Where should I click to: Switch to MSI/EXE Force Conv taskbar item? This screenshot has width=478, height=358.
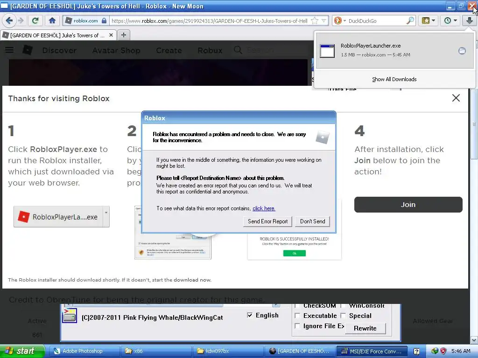372,351
